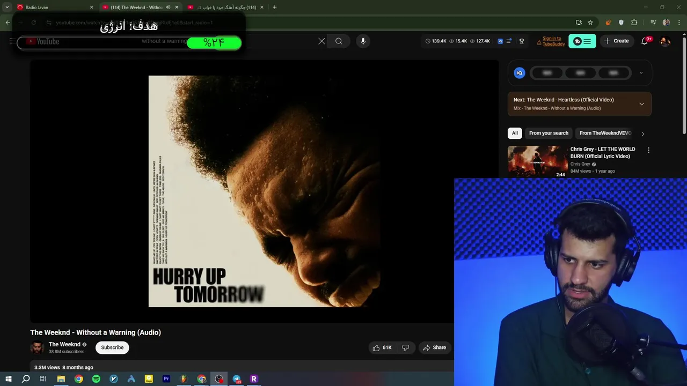Open the Windows Start menu
The width and height of the screenshot is (687, 386).
[8, 379]
